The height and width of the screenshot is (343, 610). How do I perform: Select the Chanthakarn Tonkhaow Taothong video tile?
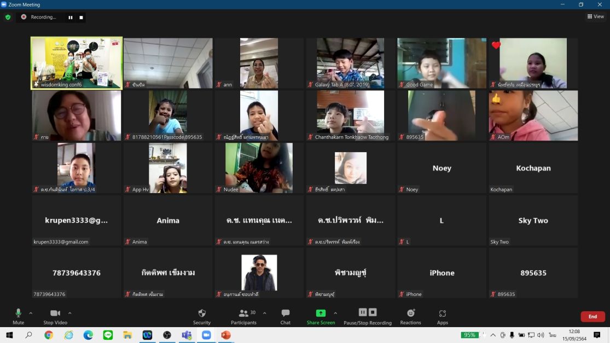point(351,115)
